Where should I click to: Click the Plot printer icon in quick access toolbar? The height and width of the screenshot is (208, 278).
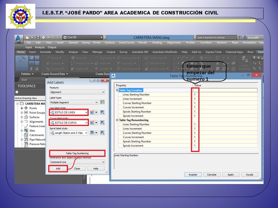point(43,37)
